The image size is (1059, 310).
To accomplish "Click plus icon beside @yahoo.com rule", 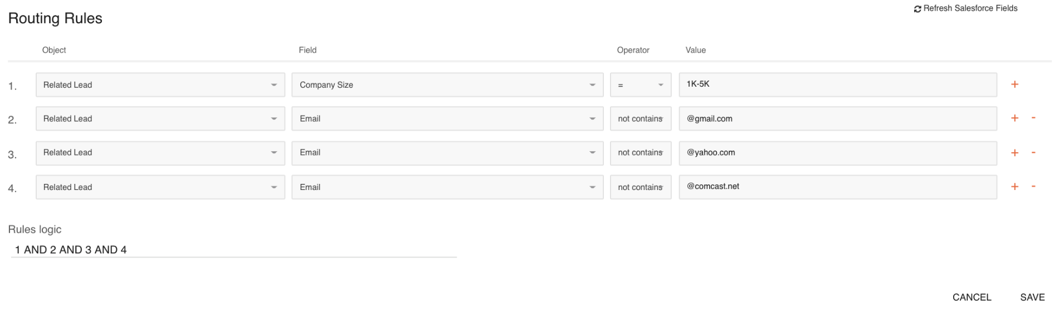I will point(1014,153).
